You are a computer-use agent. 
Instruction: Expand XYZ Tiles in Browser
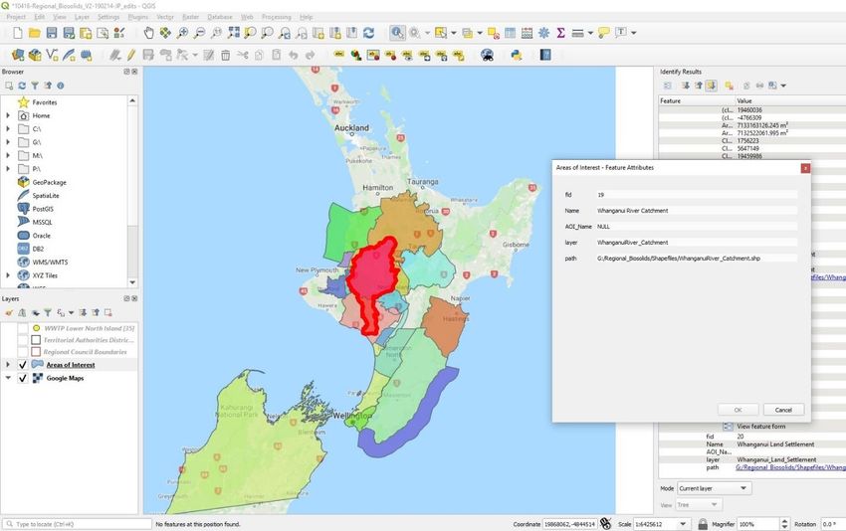8,275
